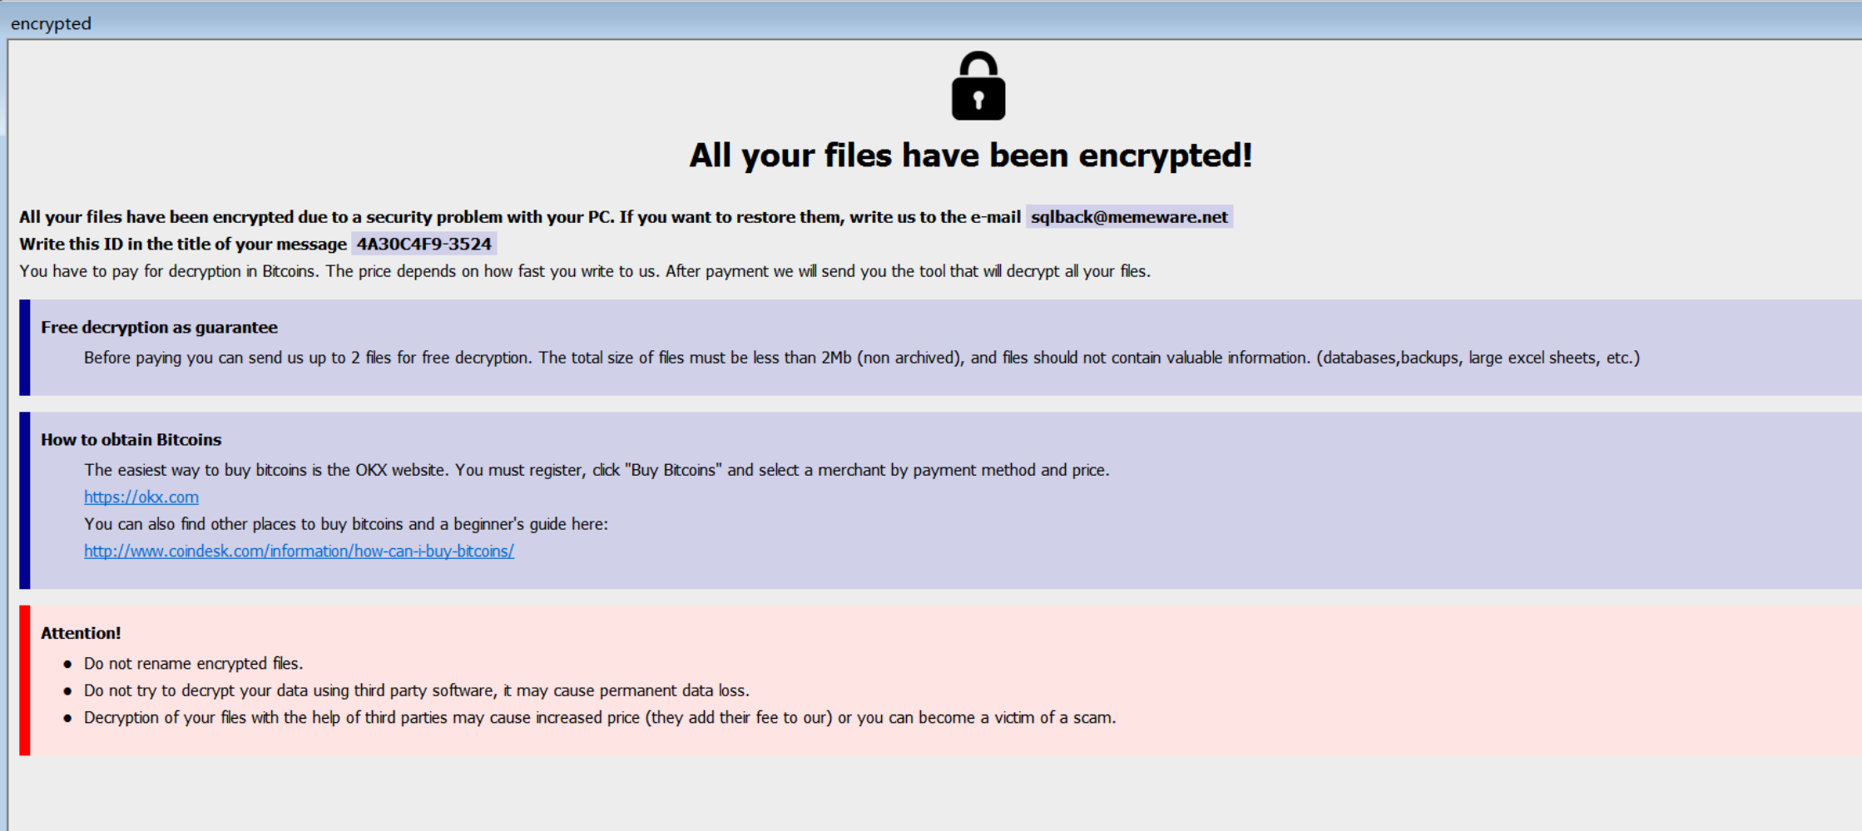Click the blue bar beside How to obtain Bitcoins
Image resolution: width=1862 pixels, height=831 pixels.
click(x=25, y=501)
